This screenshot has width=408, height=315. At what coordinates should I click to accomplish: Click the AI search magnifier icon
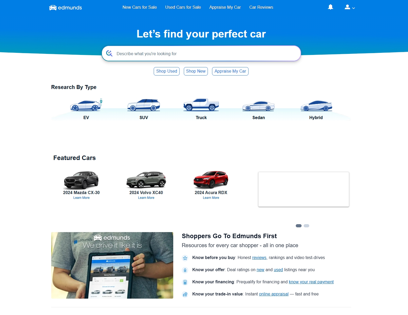[x=109, y=53]
